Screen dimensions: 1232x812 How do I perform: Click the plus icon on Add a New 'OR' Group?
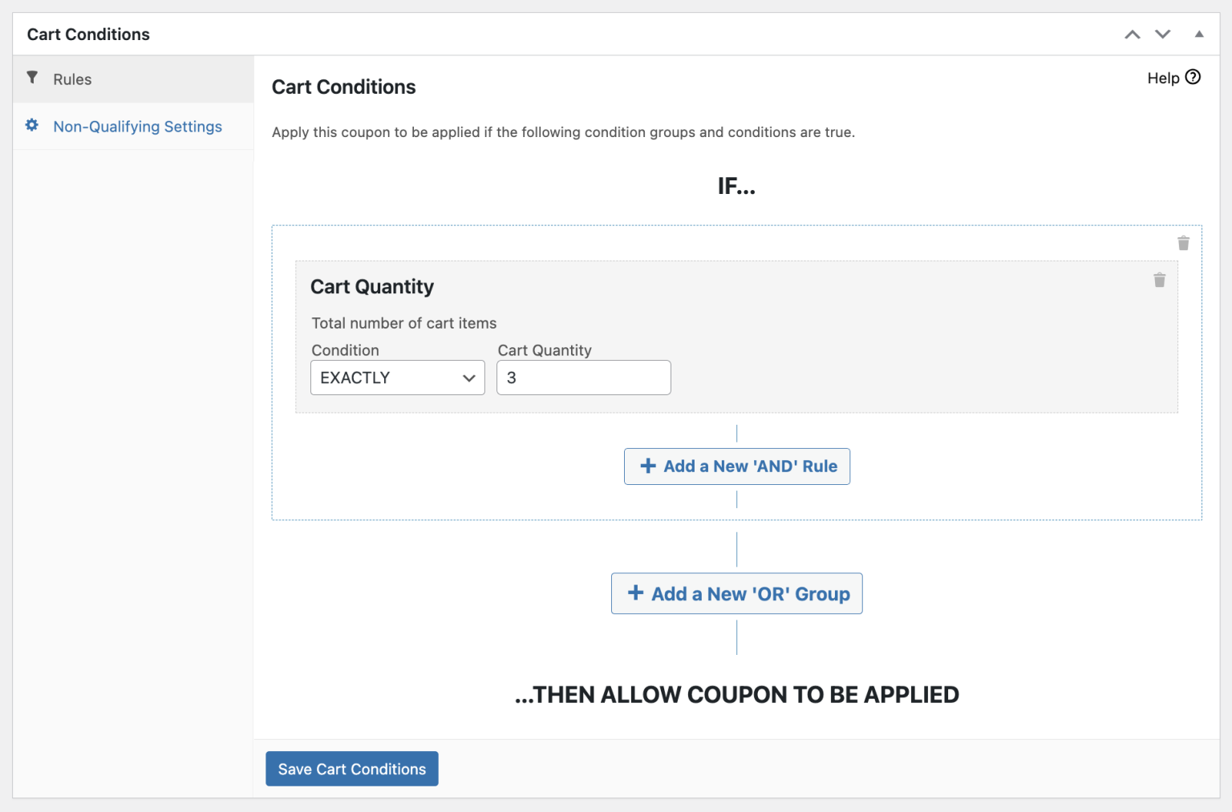pyautogui.click(x=635, y=593)
